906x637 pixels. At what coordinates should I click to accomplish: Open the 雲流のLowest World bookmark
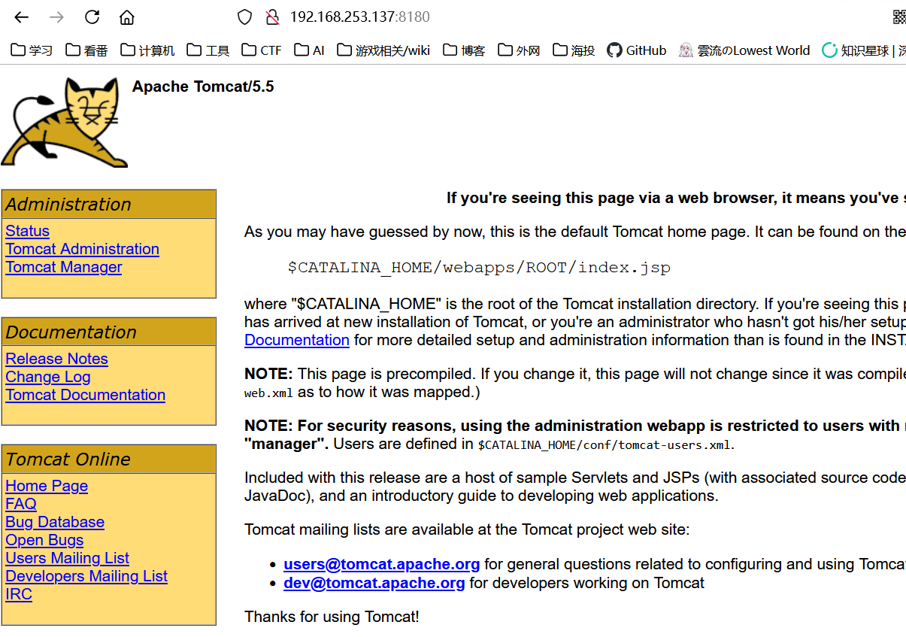[744, 50]
